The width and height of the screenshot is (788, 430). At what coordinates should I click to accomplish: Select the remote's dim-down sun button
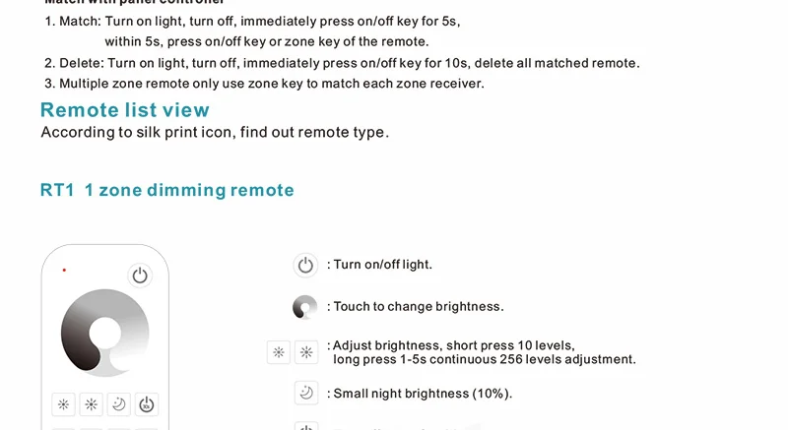click(63, 404)
